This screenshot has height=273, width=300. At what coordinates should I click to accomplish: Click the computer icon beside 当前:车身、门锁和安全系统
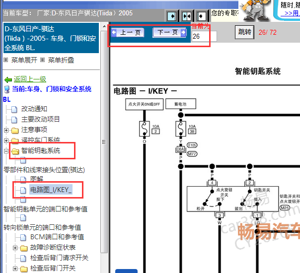click(x=7, y=89)
